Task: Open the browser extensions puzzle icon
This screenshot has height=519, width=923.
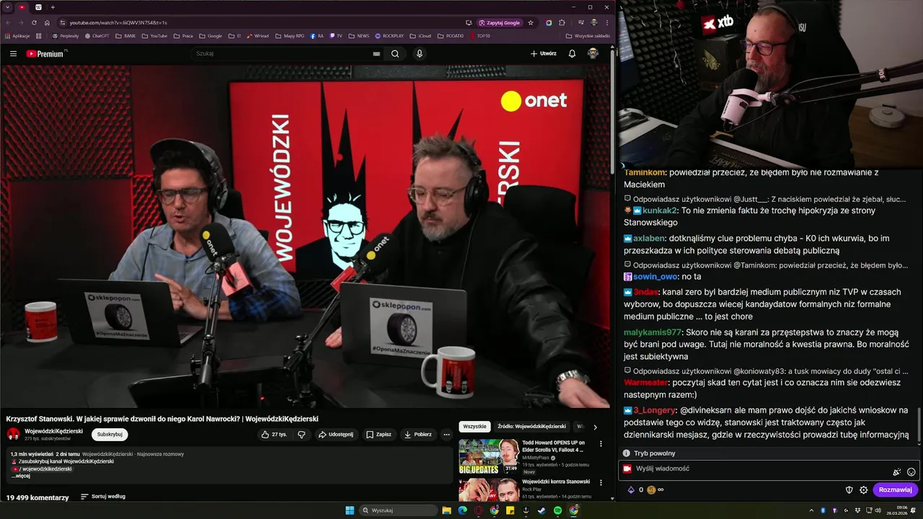Action: pyautogui.click(x=562, y=22)
